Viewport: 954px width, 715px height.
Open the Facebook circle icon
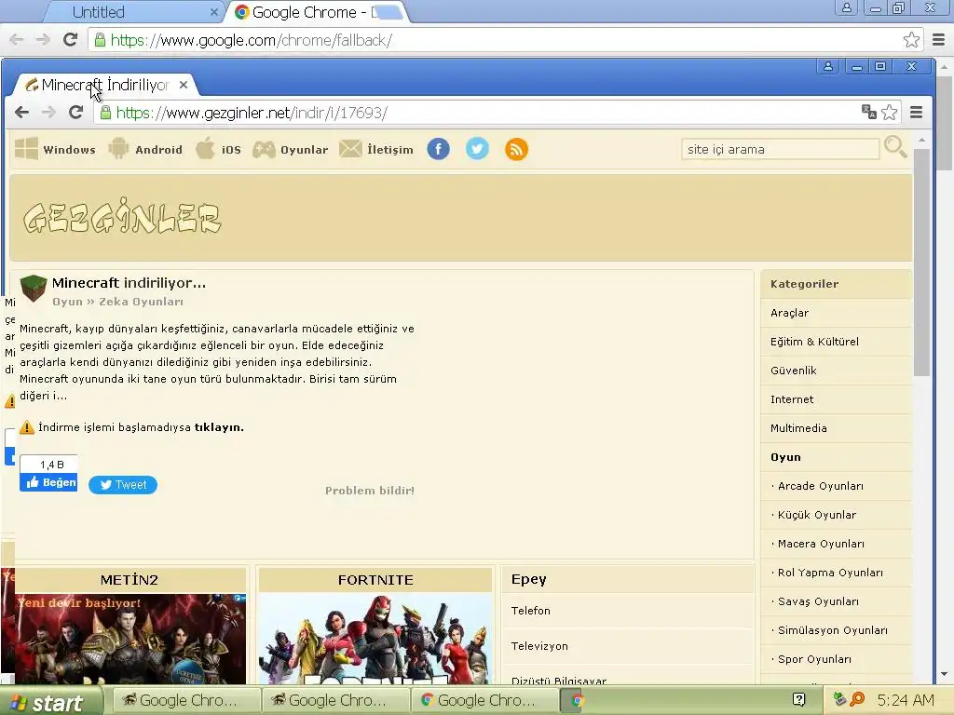point(438,149)
